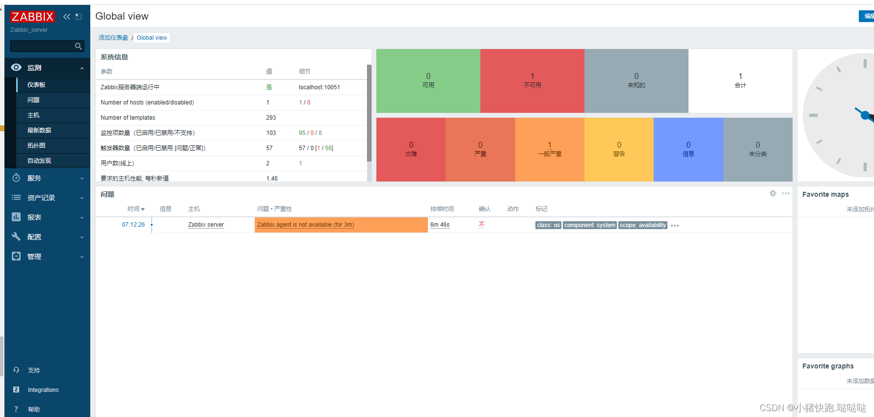Click the 未分类 severity tile
The height and width of the screenshot is (417, 874).
coord(758,150)
